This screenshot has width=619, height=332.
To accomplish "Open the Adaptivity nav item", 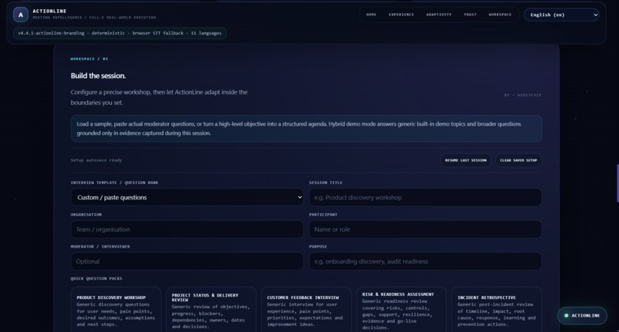I will [439, 15].
